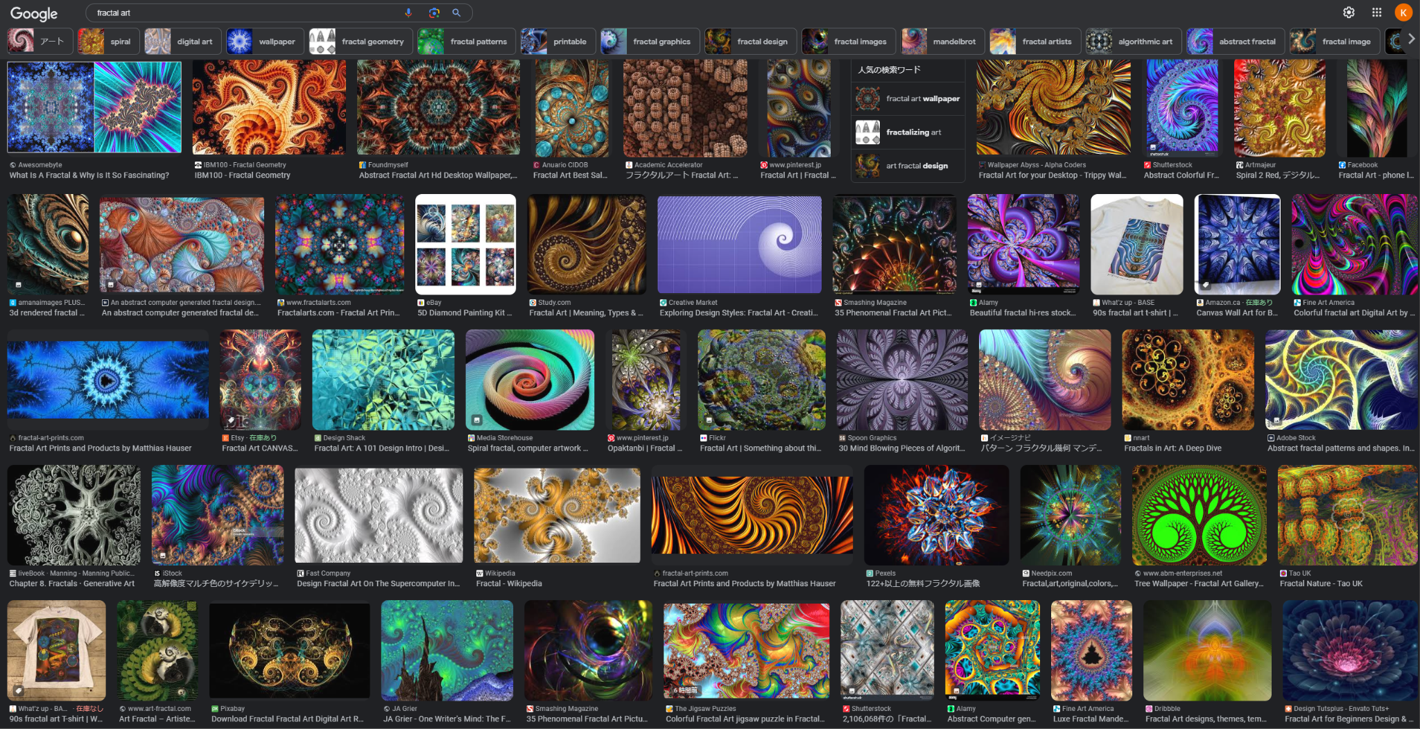This screenshot has width=1420, height=729.
Task: Choose 'fractalizing art' related search
Action: [x=908, y=132]
